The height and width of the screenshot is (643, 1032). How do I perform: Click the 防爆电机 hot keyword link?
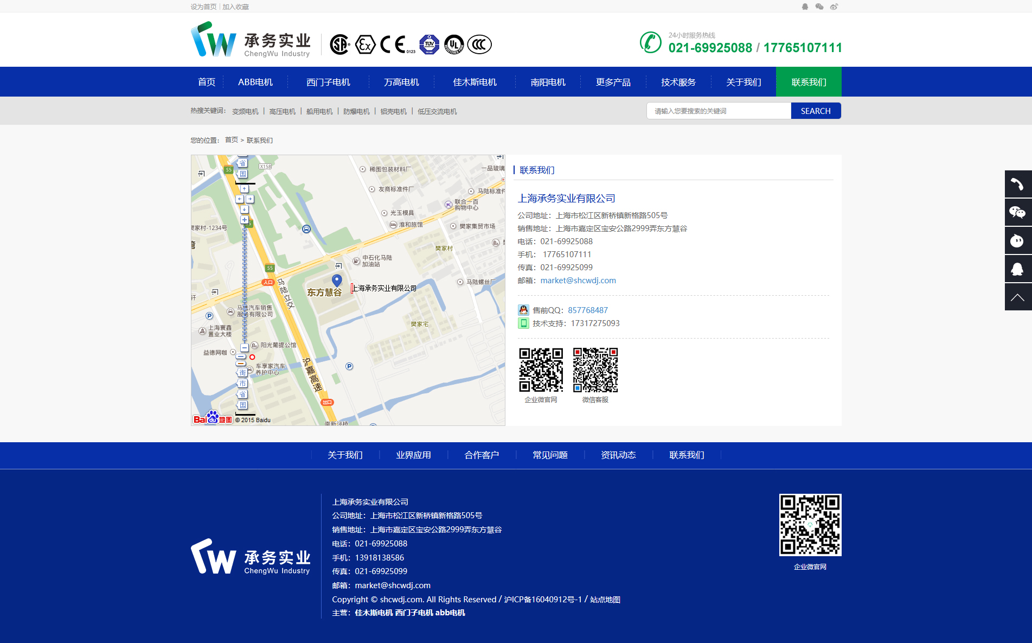[x=356, y=112]
